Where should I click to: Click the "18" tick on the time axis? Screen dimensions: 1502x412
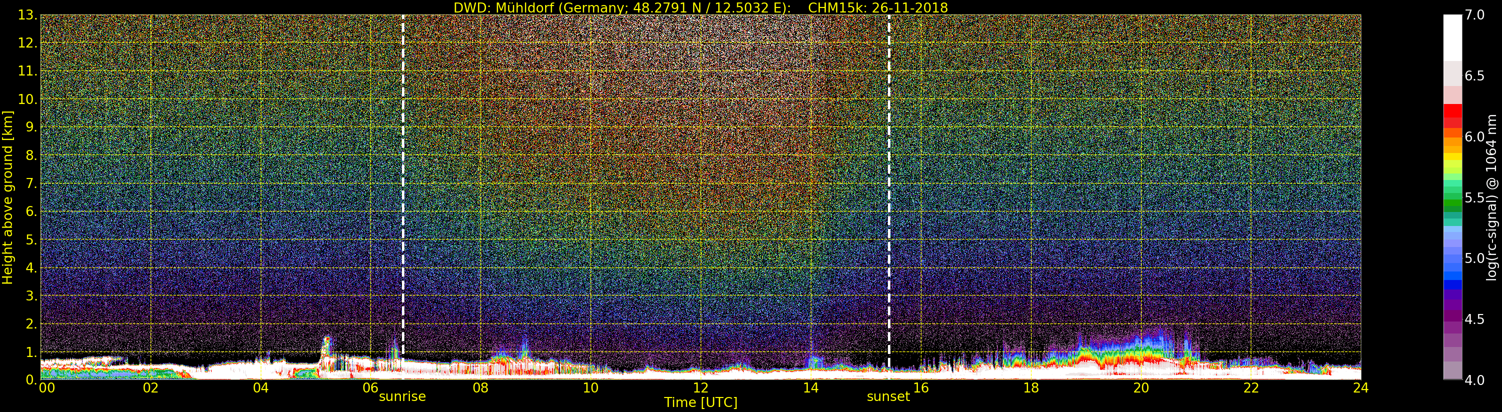coord(1031,388)
